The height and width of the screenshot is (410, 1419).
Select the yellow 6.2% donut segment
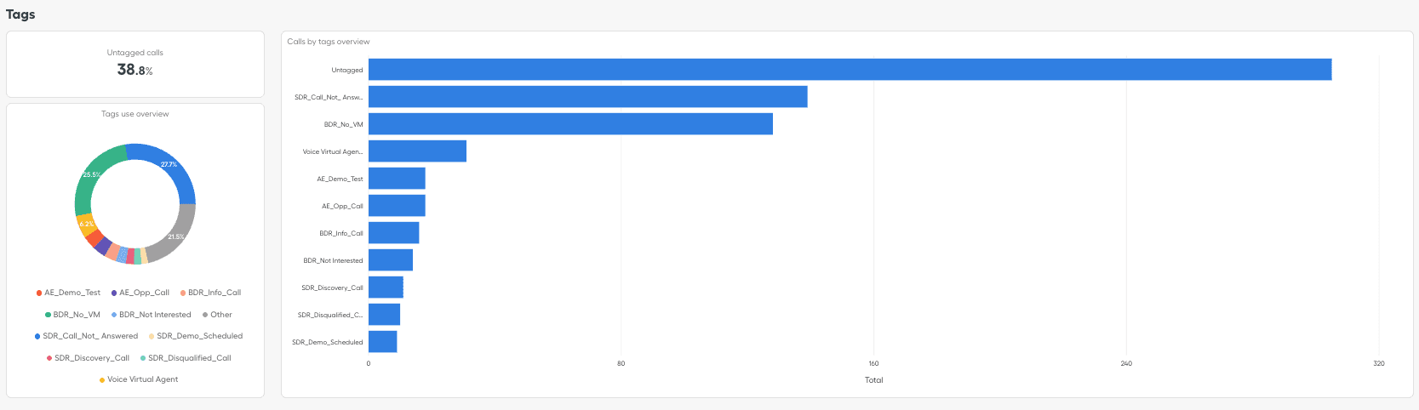coord(85,225)
